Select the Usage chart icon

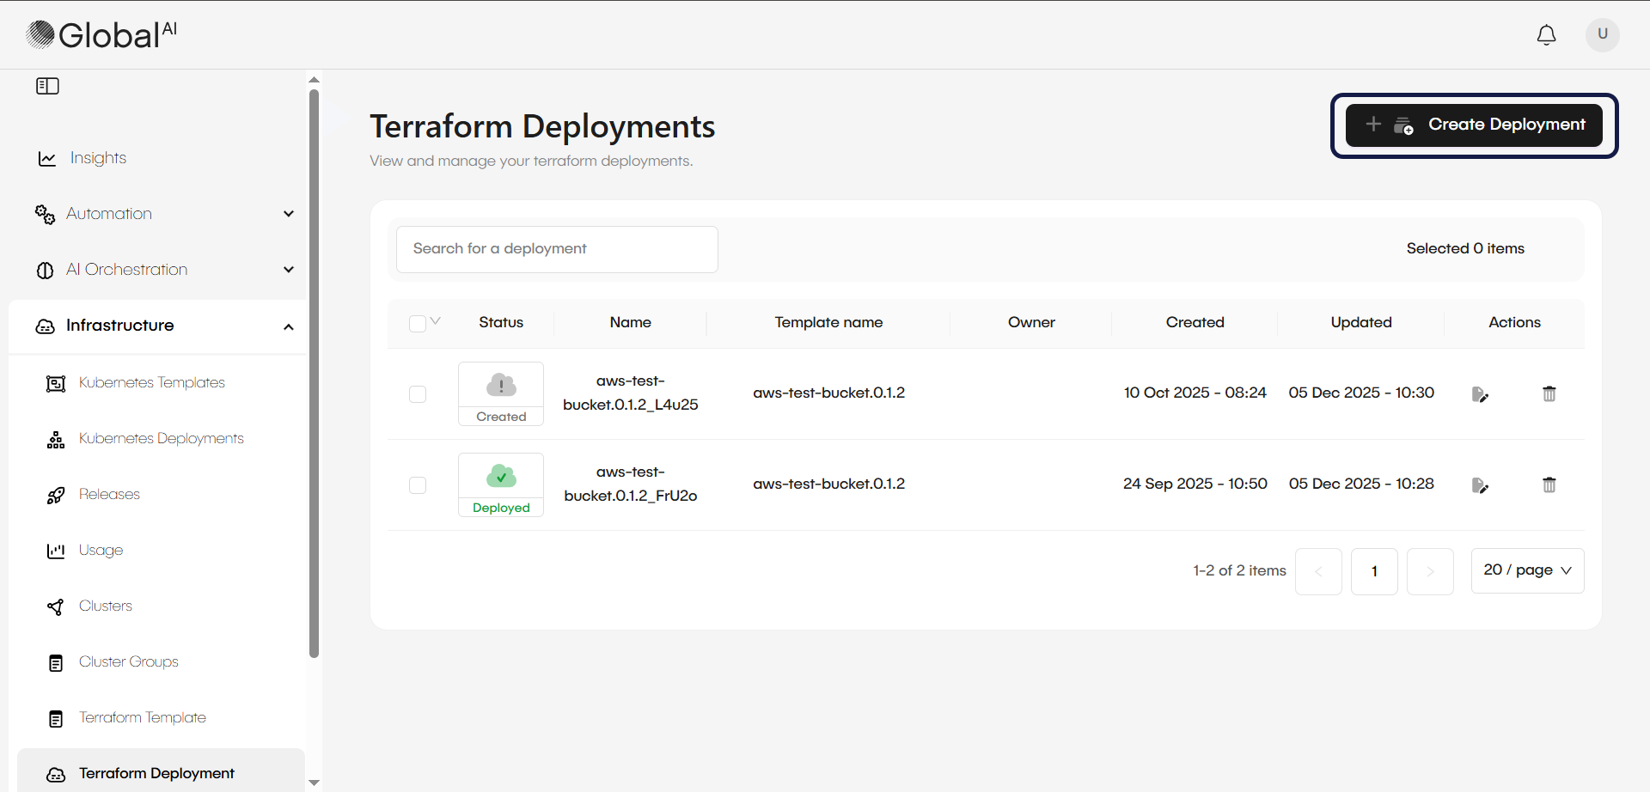point(55,551)
